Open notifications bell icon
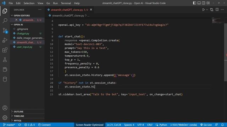Image resolution: width=227 pixels, height=127 pixels. tap(222, 125)
